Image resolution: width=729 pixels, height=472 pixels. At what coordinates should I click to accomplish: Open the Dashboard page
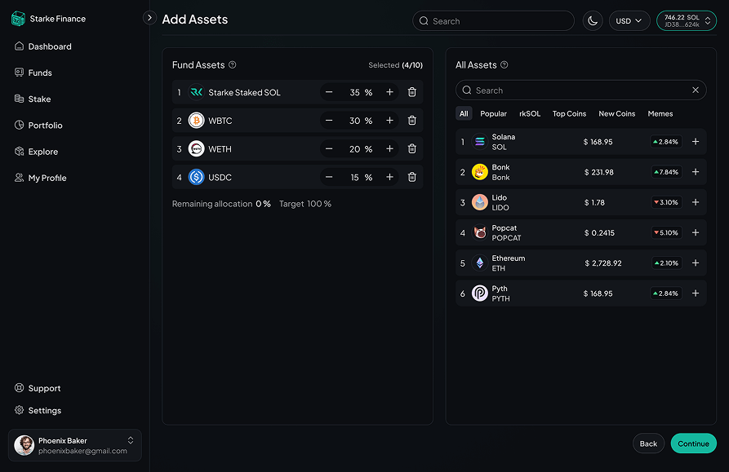[43, 46]
